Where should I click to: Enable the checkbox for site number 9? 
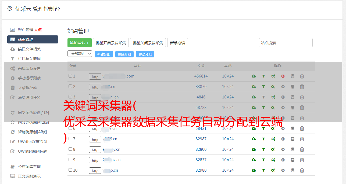(x=70, y=160)
